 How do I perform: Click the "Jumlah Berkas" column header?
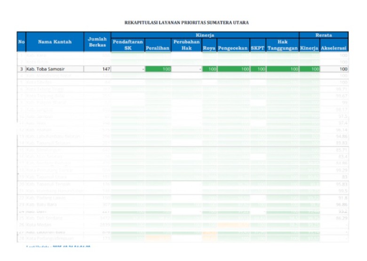click(x=97, y=42)
